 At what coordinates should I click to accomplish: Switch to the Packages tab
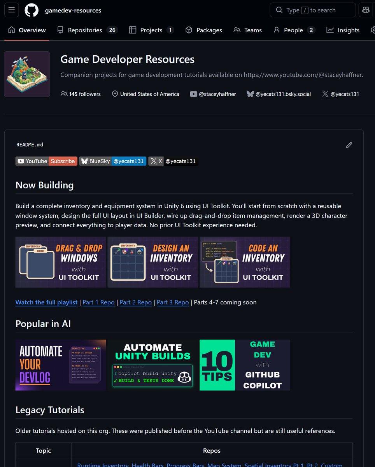(203, 30)
